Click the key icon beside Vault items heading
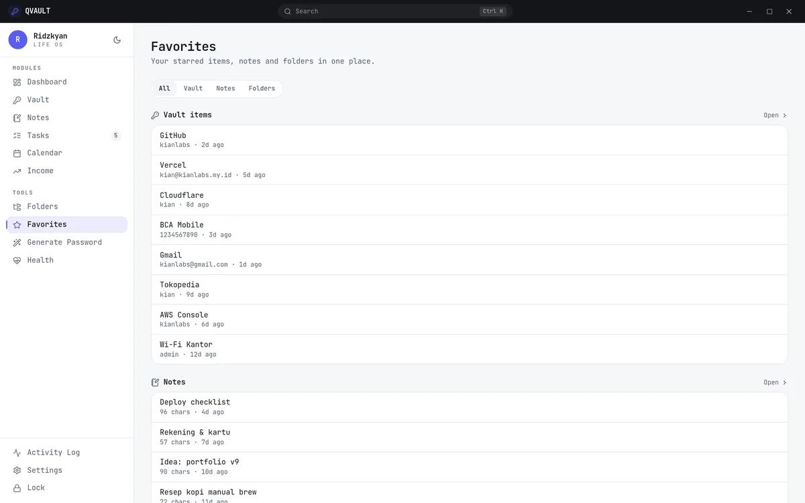This screenshot has height=503, width=805. click(156, 115)
